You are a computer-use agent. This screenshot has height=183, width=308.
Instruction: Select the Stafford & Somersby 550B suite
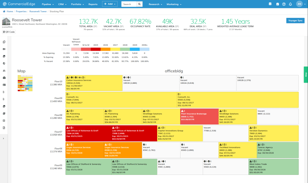pos(134,167)
